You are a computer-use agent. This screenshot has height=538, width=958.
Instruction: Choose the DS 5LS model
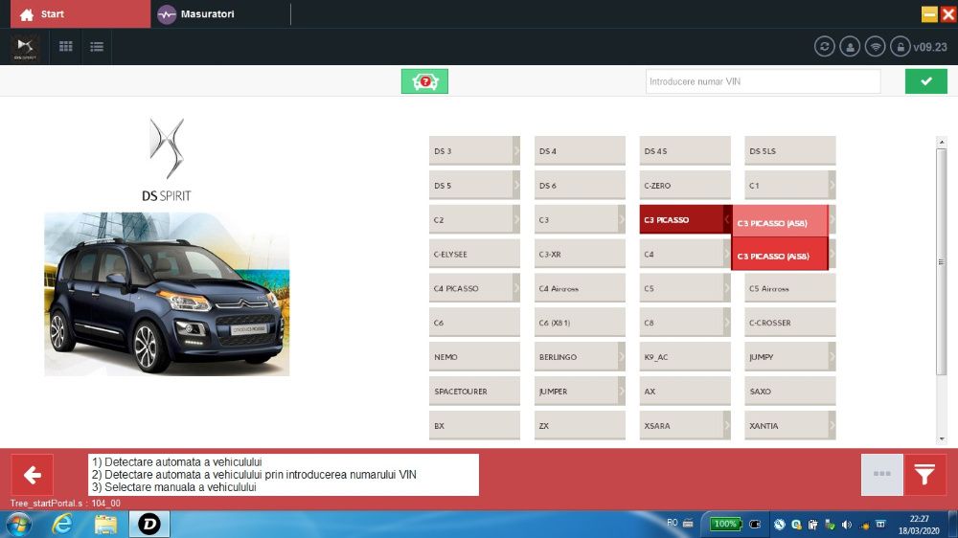click(790, 151)
